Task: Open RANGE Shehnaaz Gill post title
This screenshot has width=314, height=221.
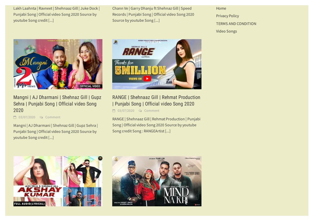Action: (156, 101)
